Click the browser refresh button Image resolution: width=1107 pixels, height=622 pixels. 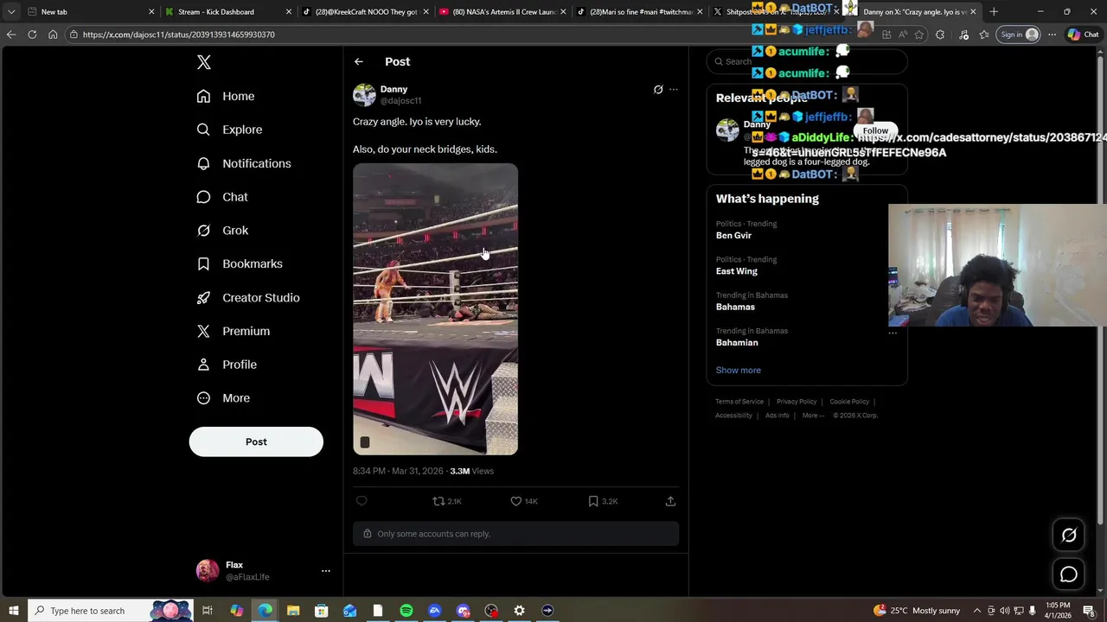tap(32, 35)
